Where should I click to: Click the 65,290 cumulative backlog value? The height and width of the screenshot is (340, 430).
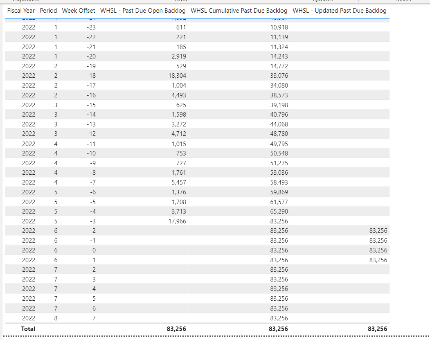pyautogui.click(x=279, y=212)
